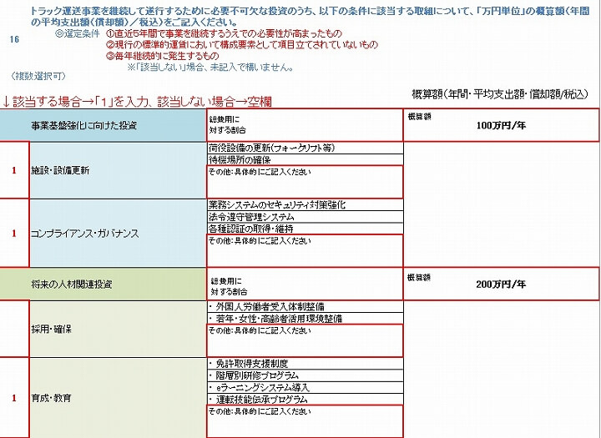Viewport: 601px width, 438px height.
Task: Select the 荷役設備の更新(フォークリフト等) cell
Action: 305,148
